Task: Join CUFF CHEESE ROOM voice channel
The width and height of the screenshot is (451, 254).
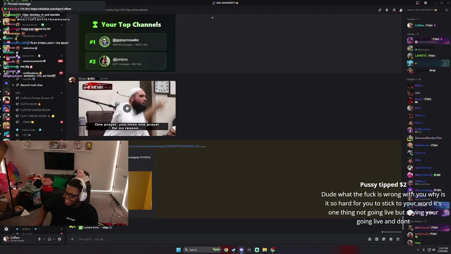Action: [39, 116]
